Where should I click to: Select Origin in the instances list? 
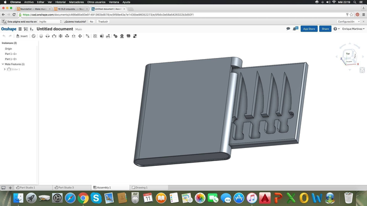(x=9, y=49)
